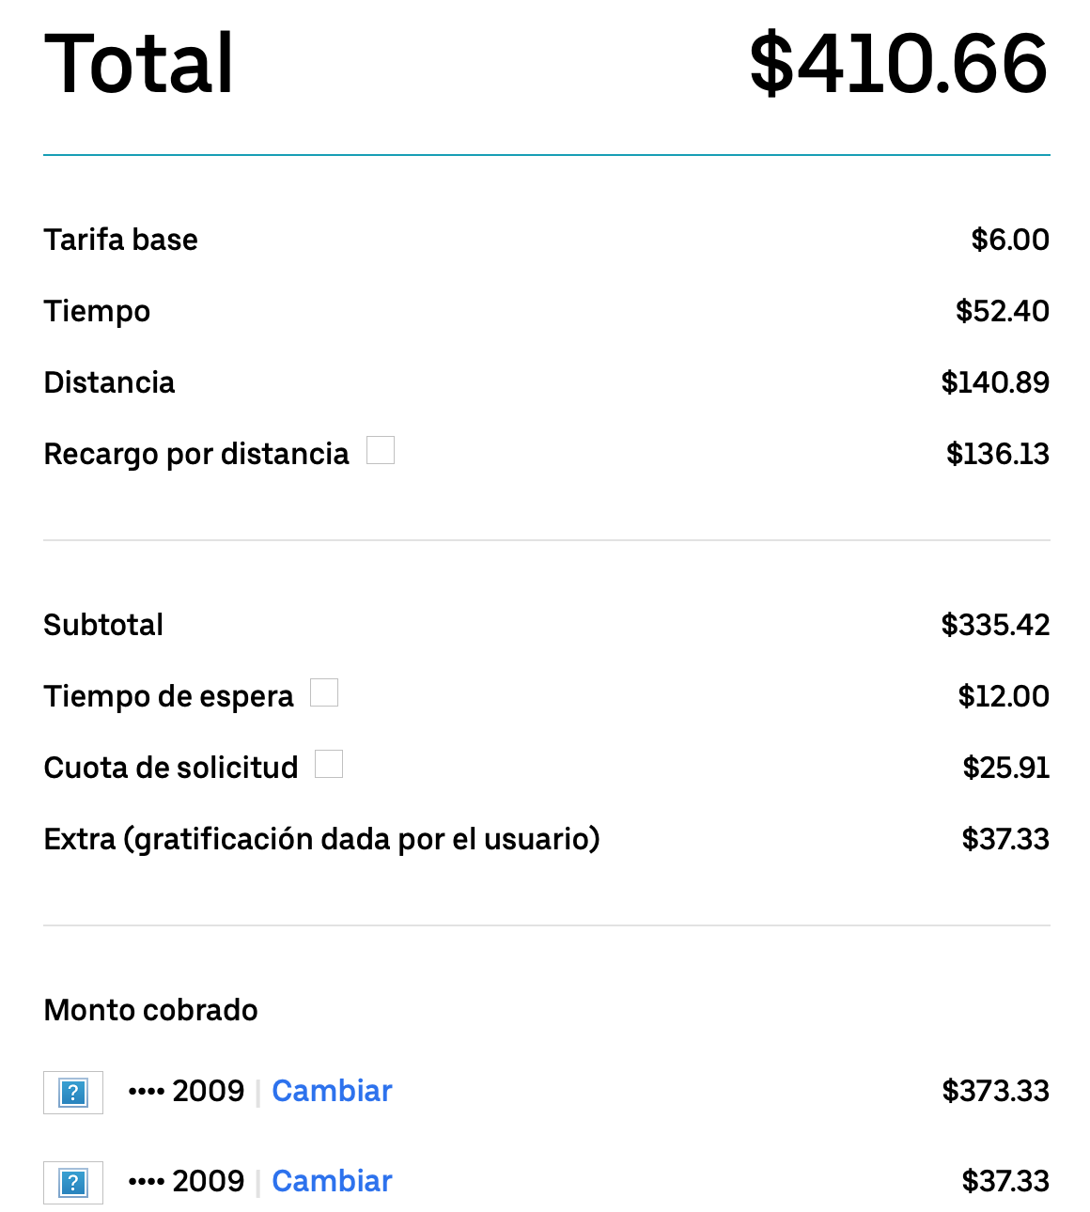Click info icon beside Recargo por distancia
The width and height of the screenshot is (1090, 1212).
click(381, 450)
